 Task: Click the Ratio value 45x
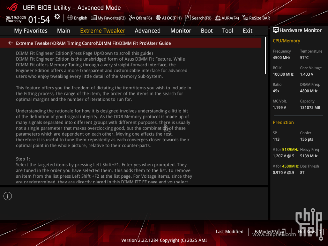276,91
